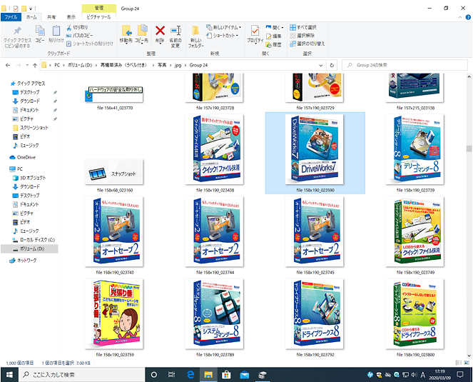473x382 pixels.
Task: Select 3D Objects under PC
Action: pos(29,178)
